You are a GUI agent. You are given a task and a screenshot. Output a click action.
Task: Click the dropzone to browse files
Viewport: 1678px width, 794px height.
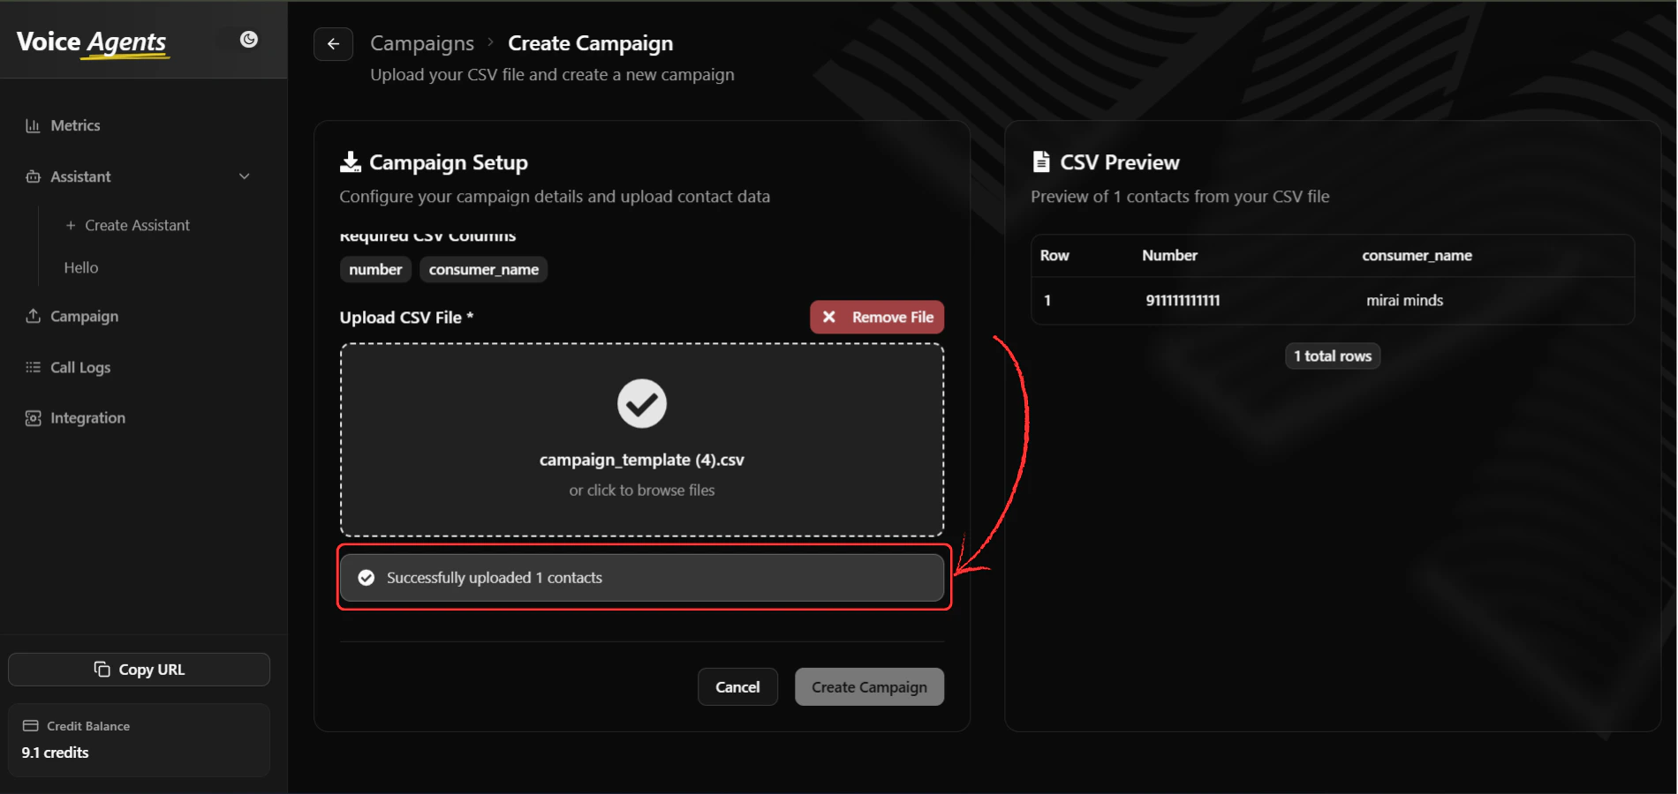pyautogui.click(x=642, y=490)
